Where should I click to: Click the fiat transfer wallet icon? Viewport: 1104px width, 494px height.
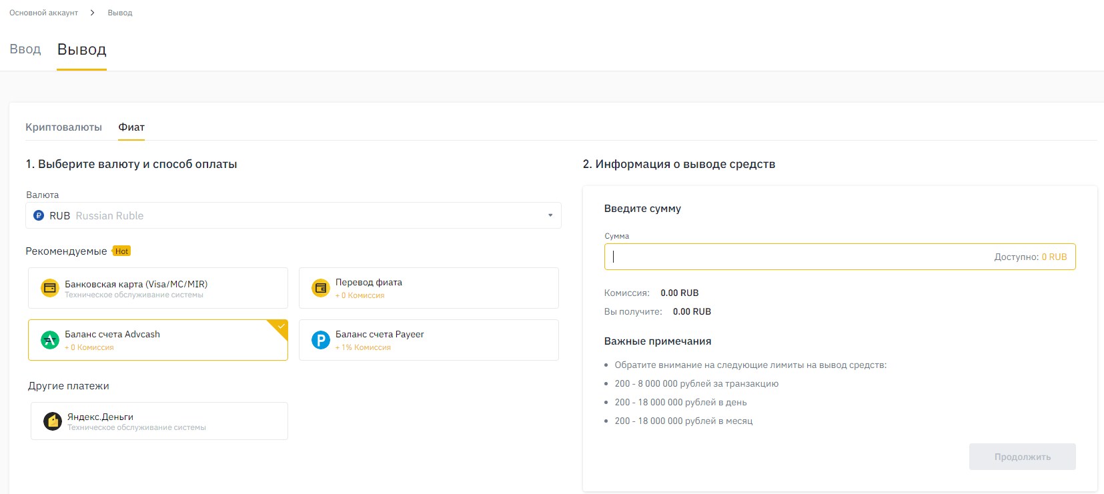point(321,288)
